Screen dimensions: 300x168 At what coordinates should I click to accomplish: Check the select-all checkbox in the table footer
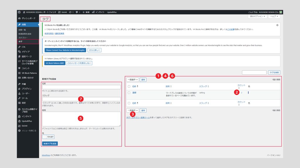[129, 103]
